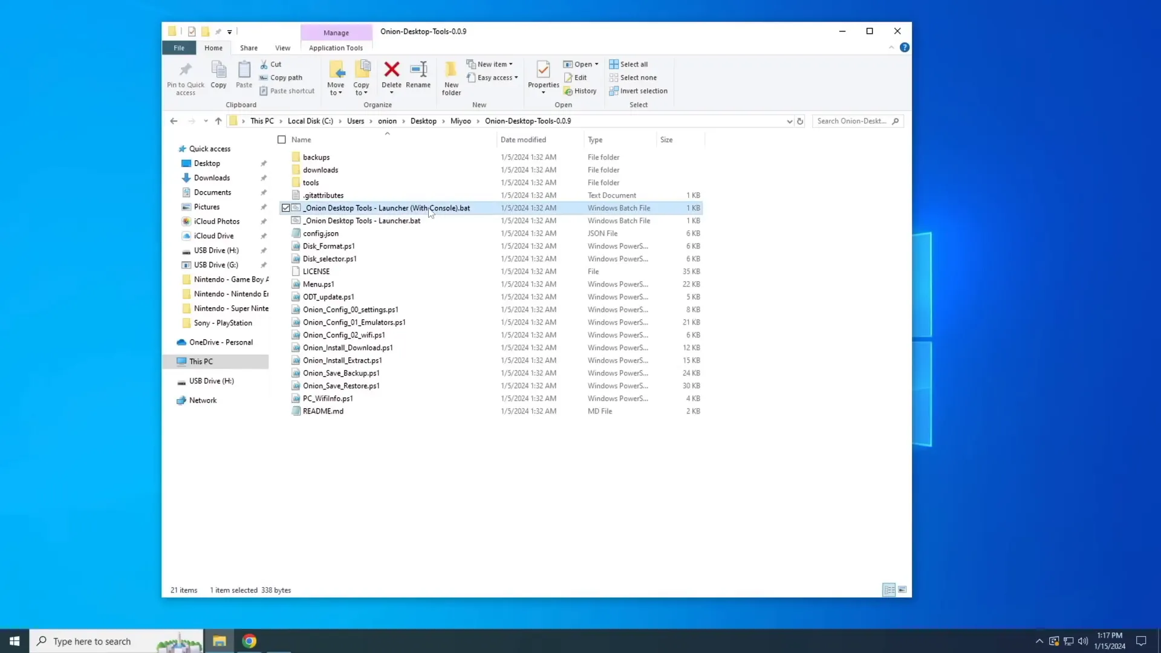This screenshot has height=653, width=1161.
Task: Click the Paste shortcut command
Action: click(x=287, y=91)
